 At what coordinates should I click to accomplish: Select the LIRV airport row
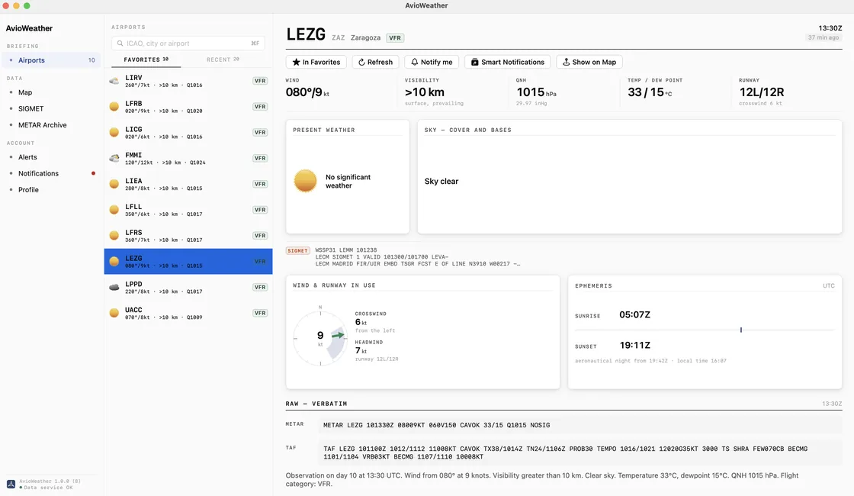pos(188,81)
